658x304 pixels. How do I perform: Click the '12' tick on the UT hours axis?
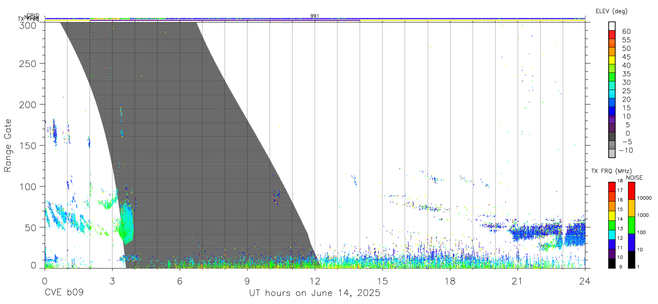pyautogui.click(x=315, y=280)
